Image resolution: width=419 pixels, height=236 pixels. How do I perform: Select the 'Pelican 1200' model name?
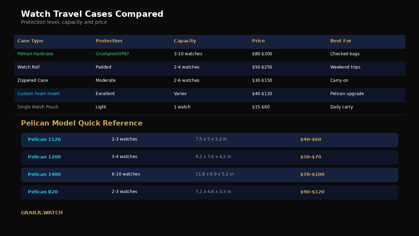[44, 157]
